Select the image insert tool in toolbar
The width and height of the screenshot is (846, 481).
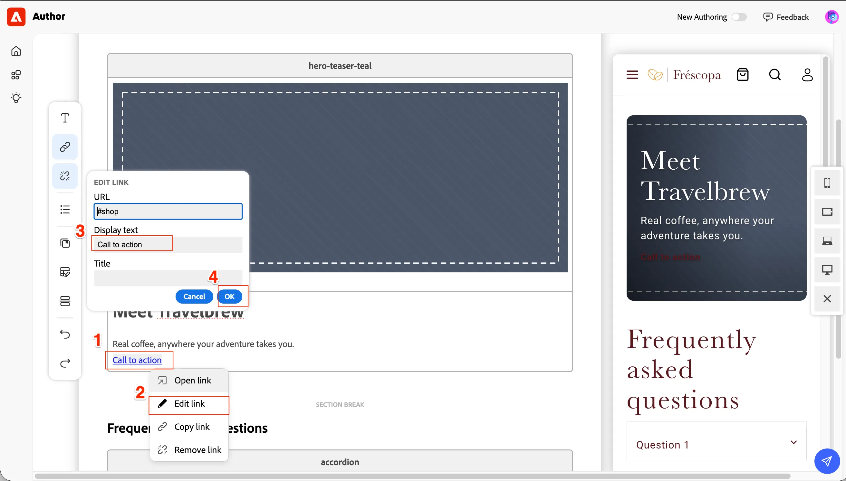pos(65,243)
